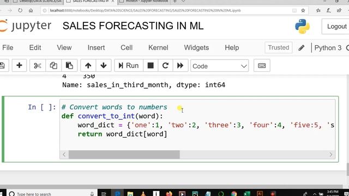Click the In [ ]: cell prompt
The image size is (349, 196).
click(42, 107)
